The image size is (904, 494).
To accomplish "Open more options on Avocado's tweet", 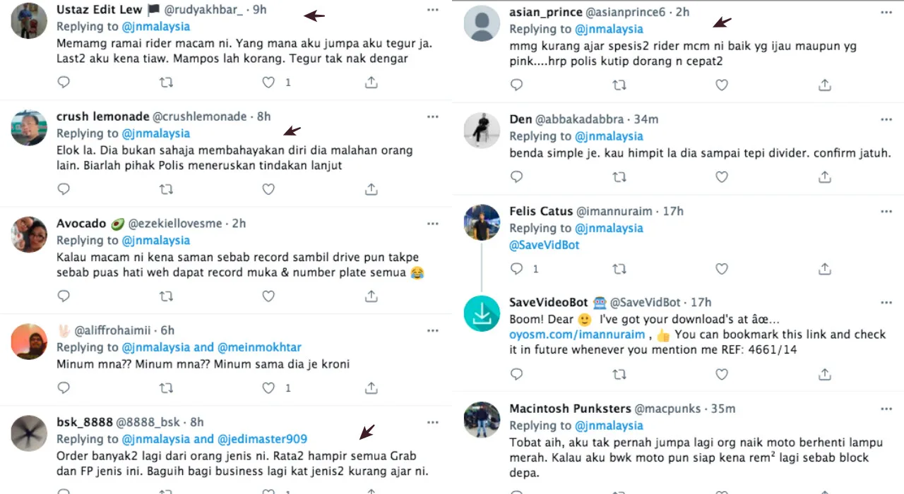I will coord(433,224).
